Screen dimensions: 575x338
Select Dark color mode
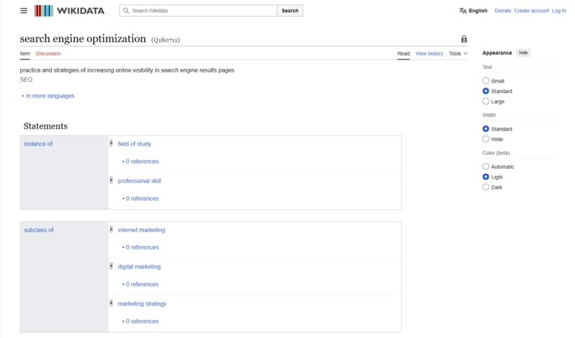pyautogui.click(x=486, y=187)
